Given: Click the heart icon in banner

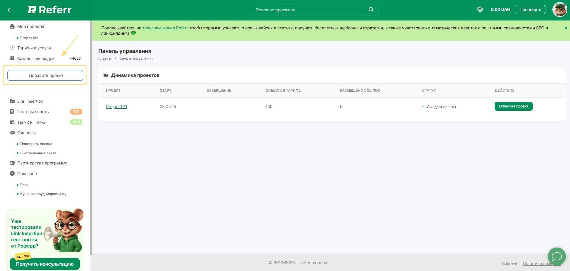Looking at the screenshot, I should [x=133, y=34].
